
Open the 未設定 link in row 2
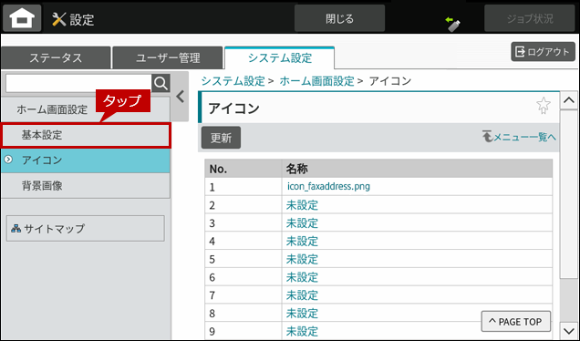(x=302, y=205)
